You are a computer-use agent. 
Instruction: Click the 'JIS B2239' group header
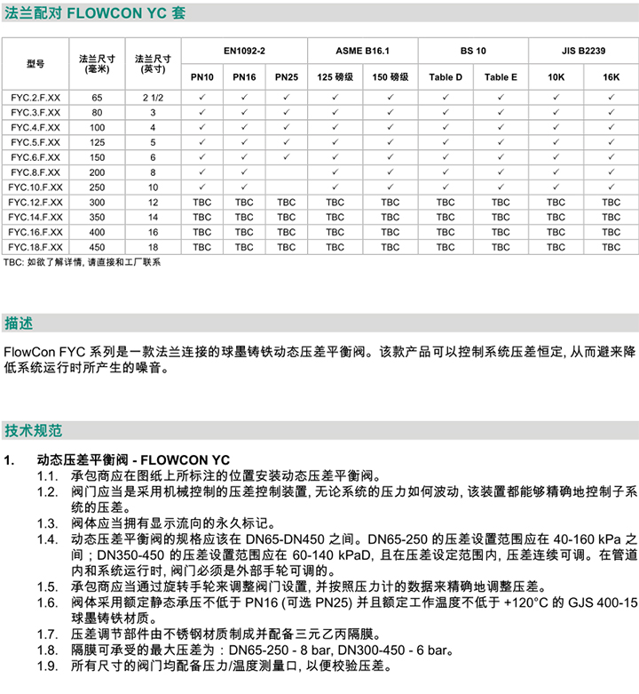point(584,51)
